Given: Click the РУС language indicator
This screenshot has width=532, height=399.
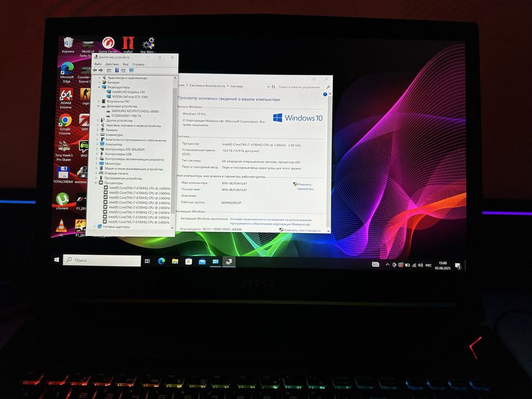Looking at the screenshot, I should 429,265.
